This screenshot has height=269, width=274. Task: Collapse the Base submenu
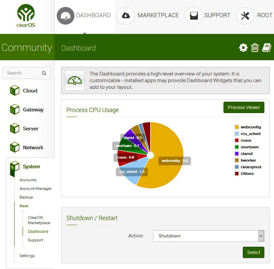click(x=24, y=206)
